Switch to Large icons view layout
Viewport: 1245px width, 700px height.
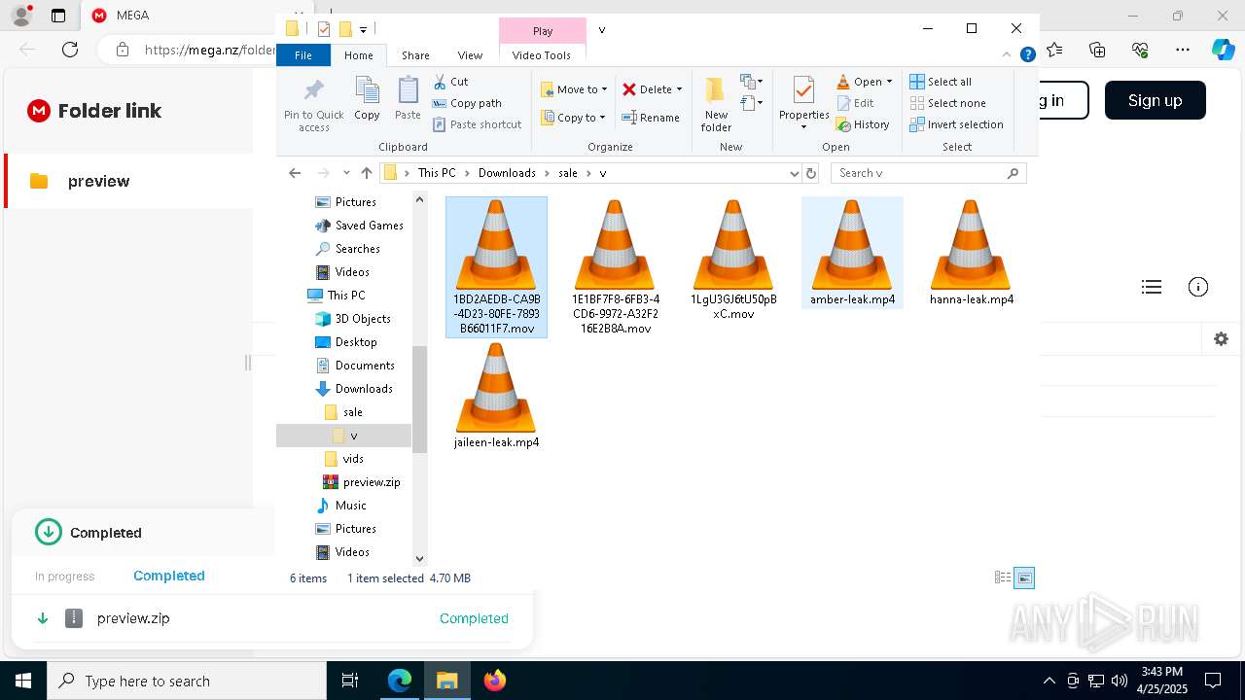(x=1024, y=577)
